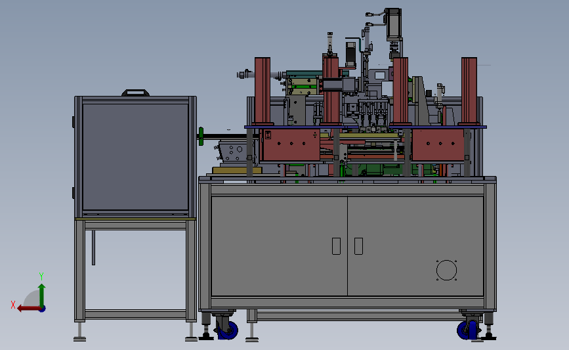The height and width of the screenshot is (350, 569).
Task: Select the right red plate with three holes
Action: click(x=438, y=144)
